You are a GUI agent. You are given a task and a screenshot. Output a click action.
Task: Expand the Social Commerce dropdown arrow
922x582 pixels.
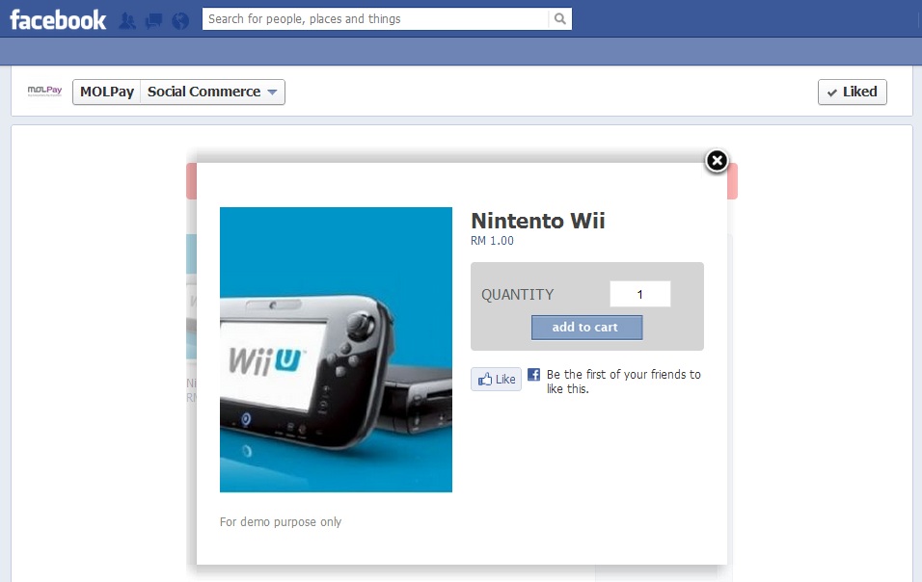point(272,93)
